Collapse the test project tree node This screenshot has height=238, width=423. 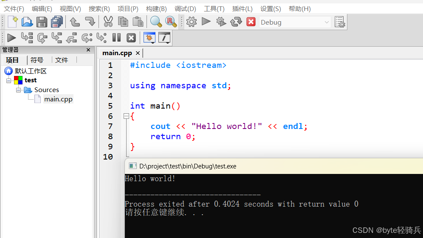pos(8,80)
